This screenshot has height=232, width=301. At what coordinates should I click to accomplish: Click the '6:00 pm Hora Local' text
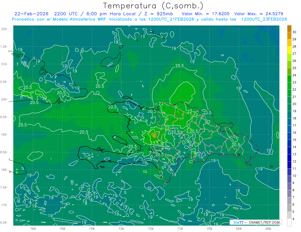pyautogui.click(x=111, y=14)
